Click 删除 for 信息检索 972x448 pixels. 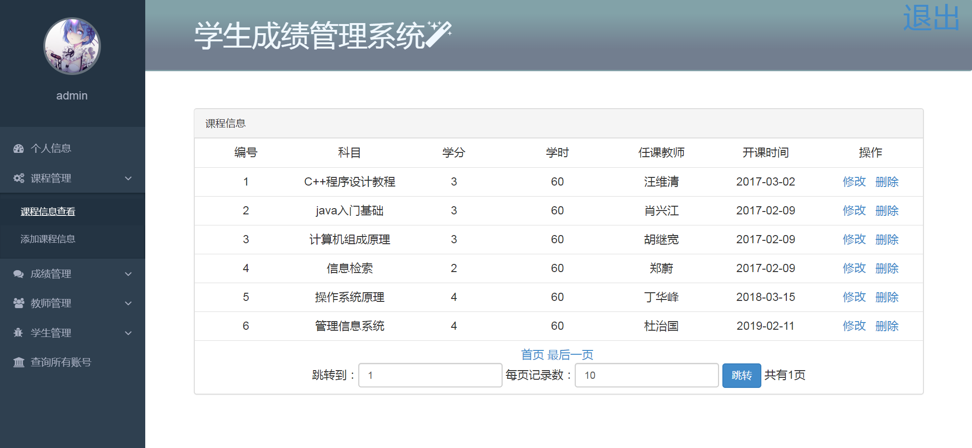(x=887, y=268)
